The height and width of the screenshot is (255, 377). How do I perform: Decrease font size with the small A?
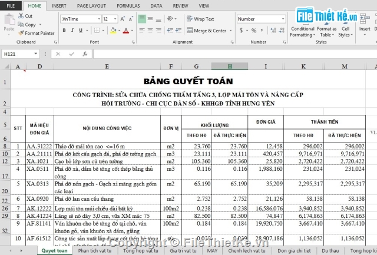(x=131, y=19)
